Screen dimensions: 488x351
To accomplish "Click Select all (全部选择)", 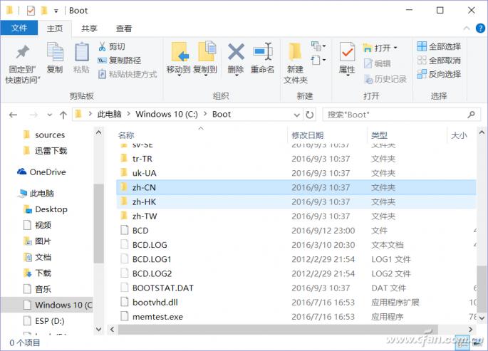I will (x=439, y=47).
